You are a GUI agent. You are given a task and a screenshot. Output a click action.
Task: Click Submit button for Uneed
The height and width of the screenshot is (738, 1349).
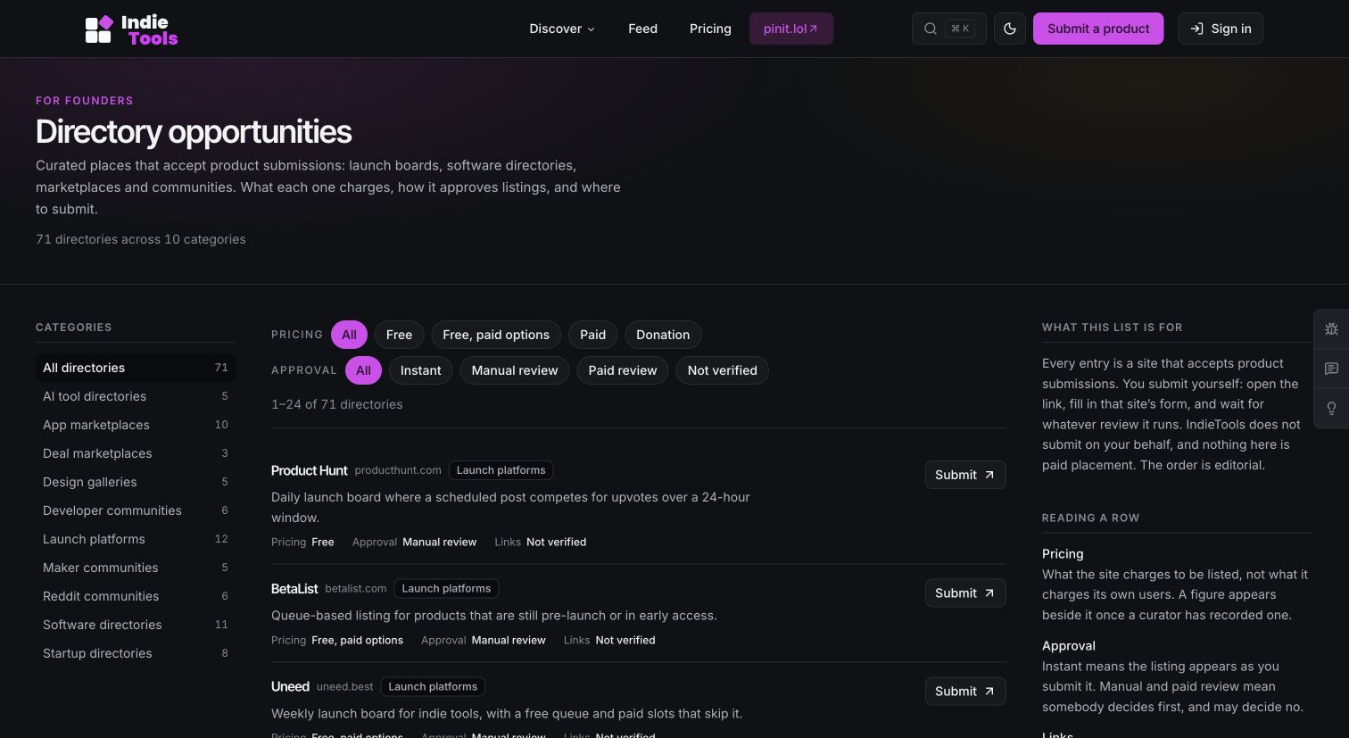point(965,691)
